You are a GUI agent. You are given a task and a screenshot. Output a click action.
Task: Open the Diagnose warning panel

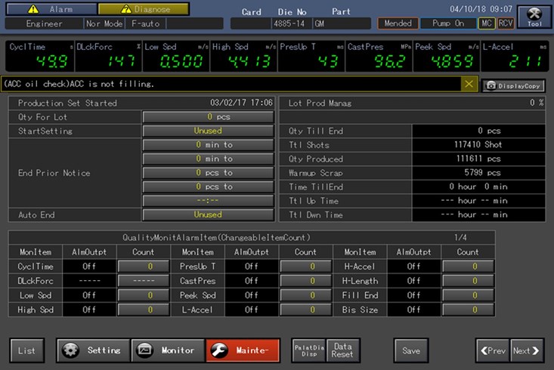[144, 10]
